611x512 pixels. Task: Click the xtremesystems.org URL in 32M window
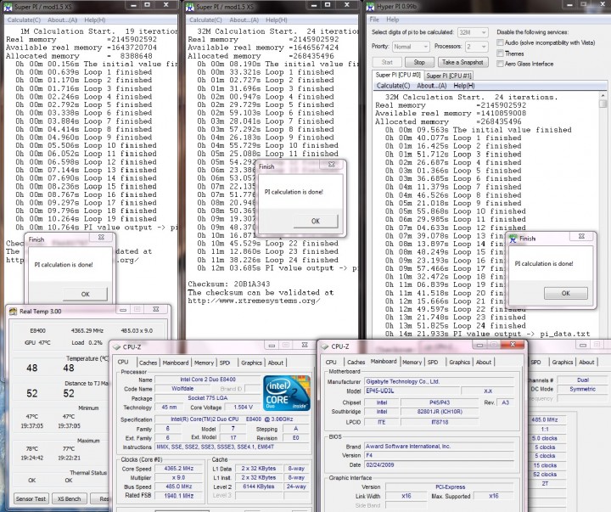(x=254, y=301)
